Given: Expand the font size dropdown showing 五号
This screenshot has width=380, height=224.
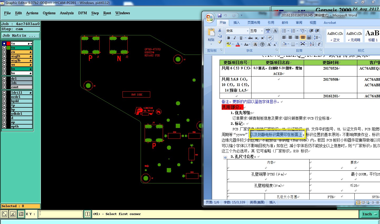Looking at the screenshot, I should click(262, 31).
